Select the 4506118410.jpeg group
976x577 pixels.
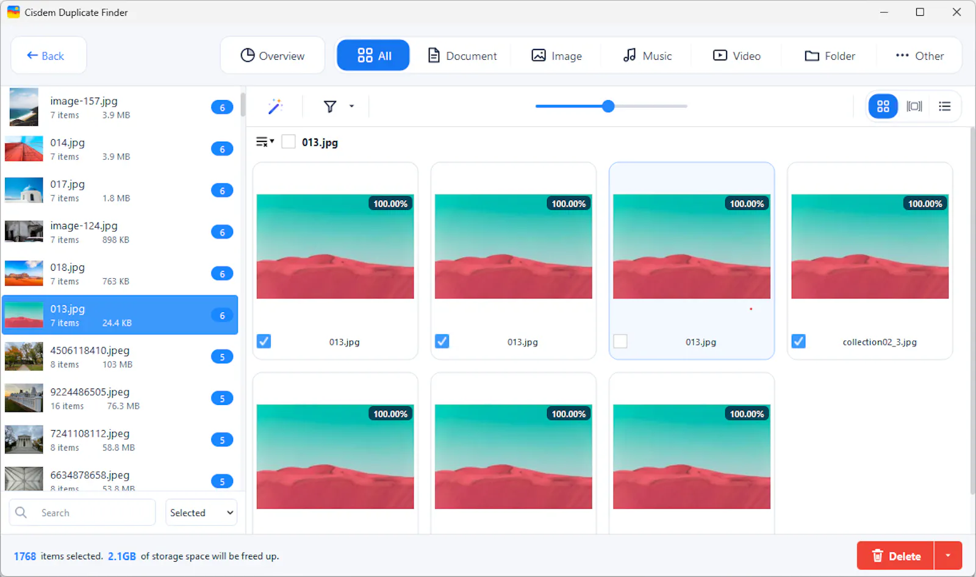[120, 356]
